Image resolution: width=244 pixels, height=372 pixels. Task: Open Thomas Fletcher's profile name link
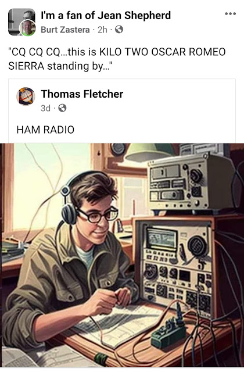pos(82,94)
